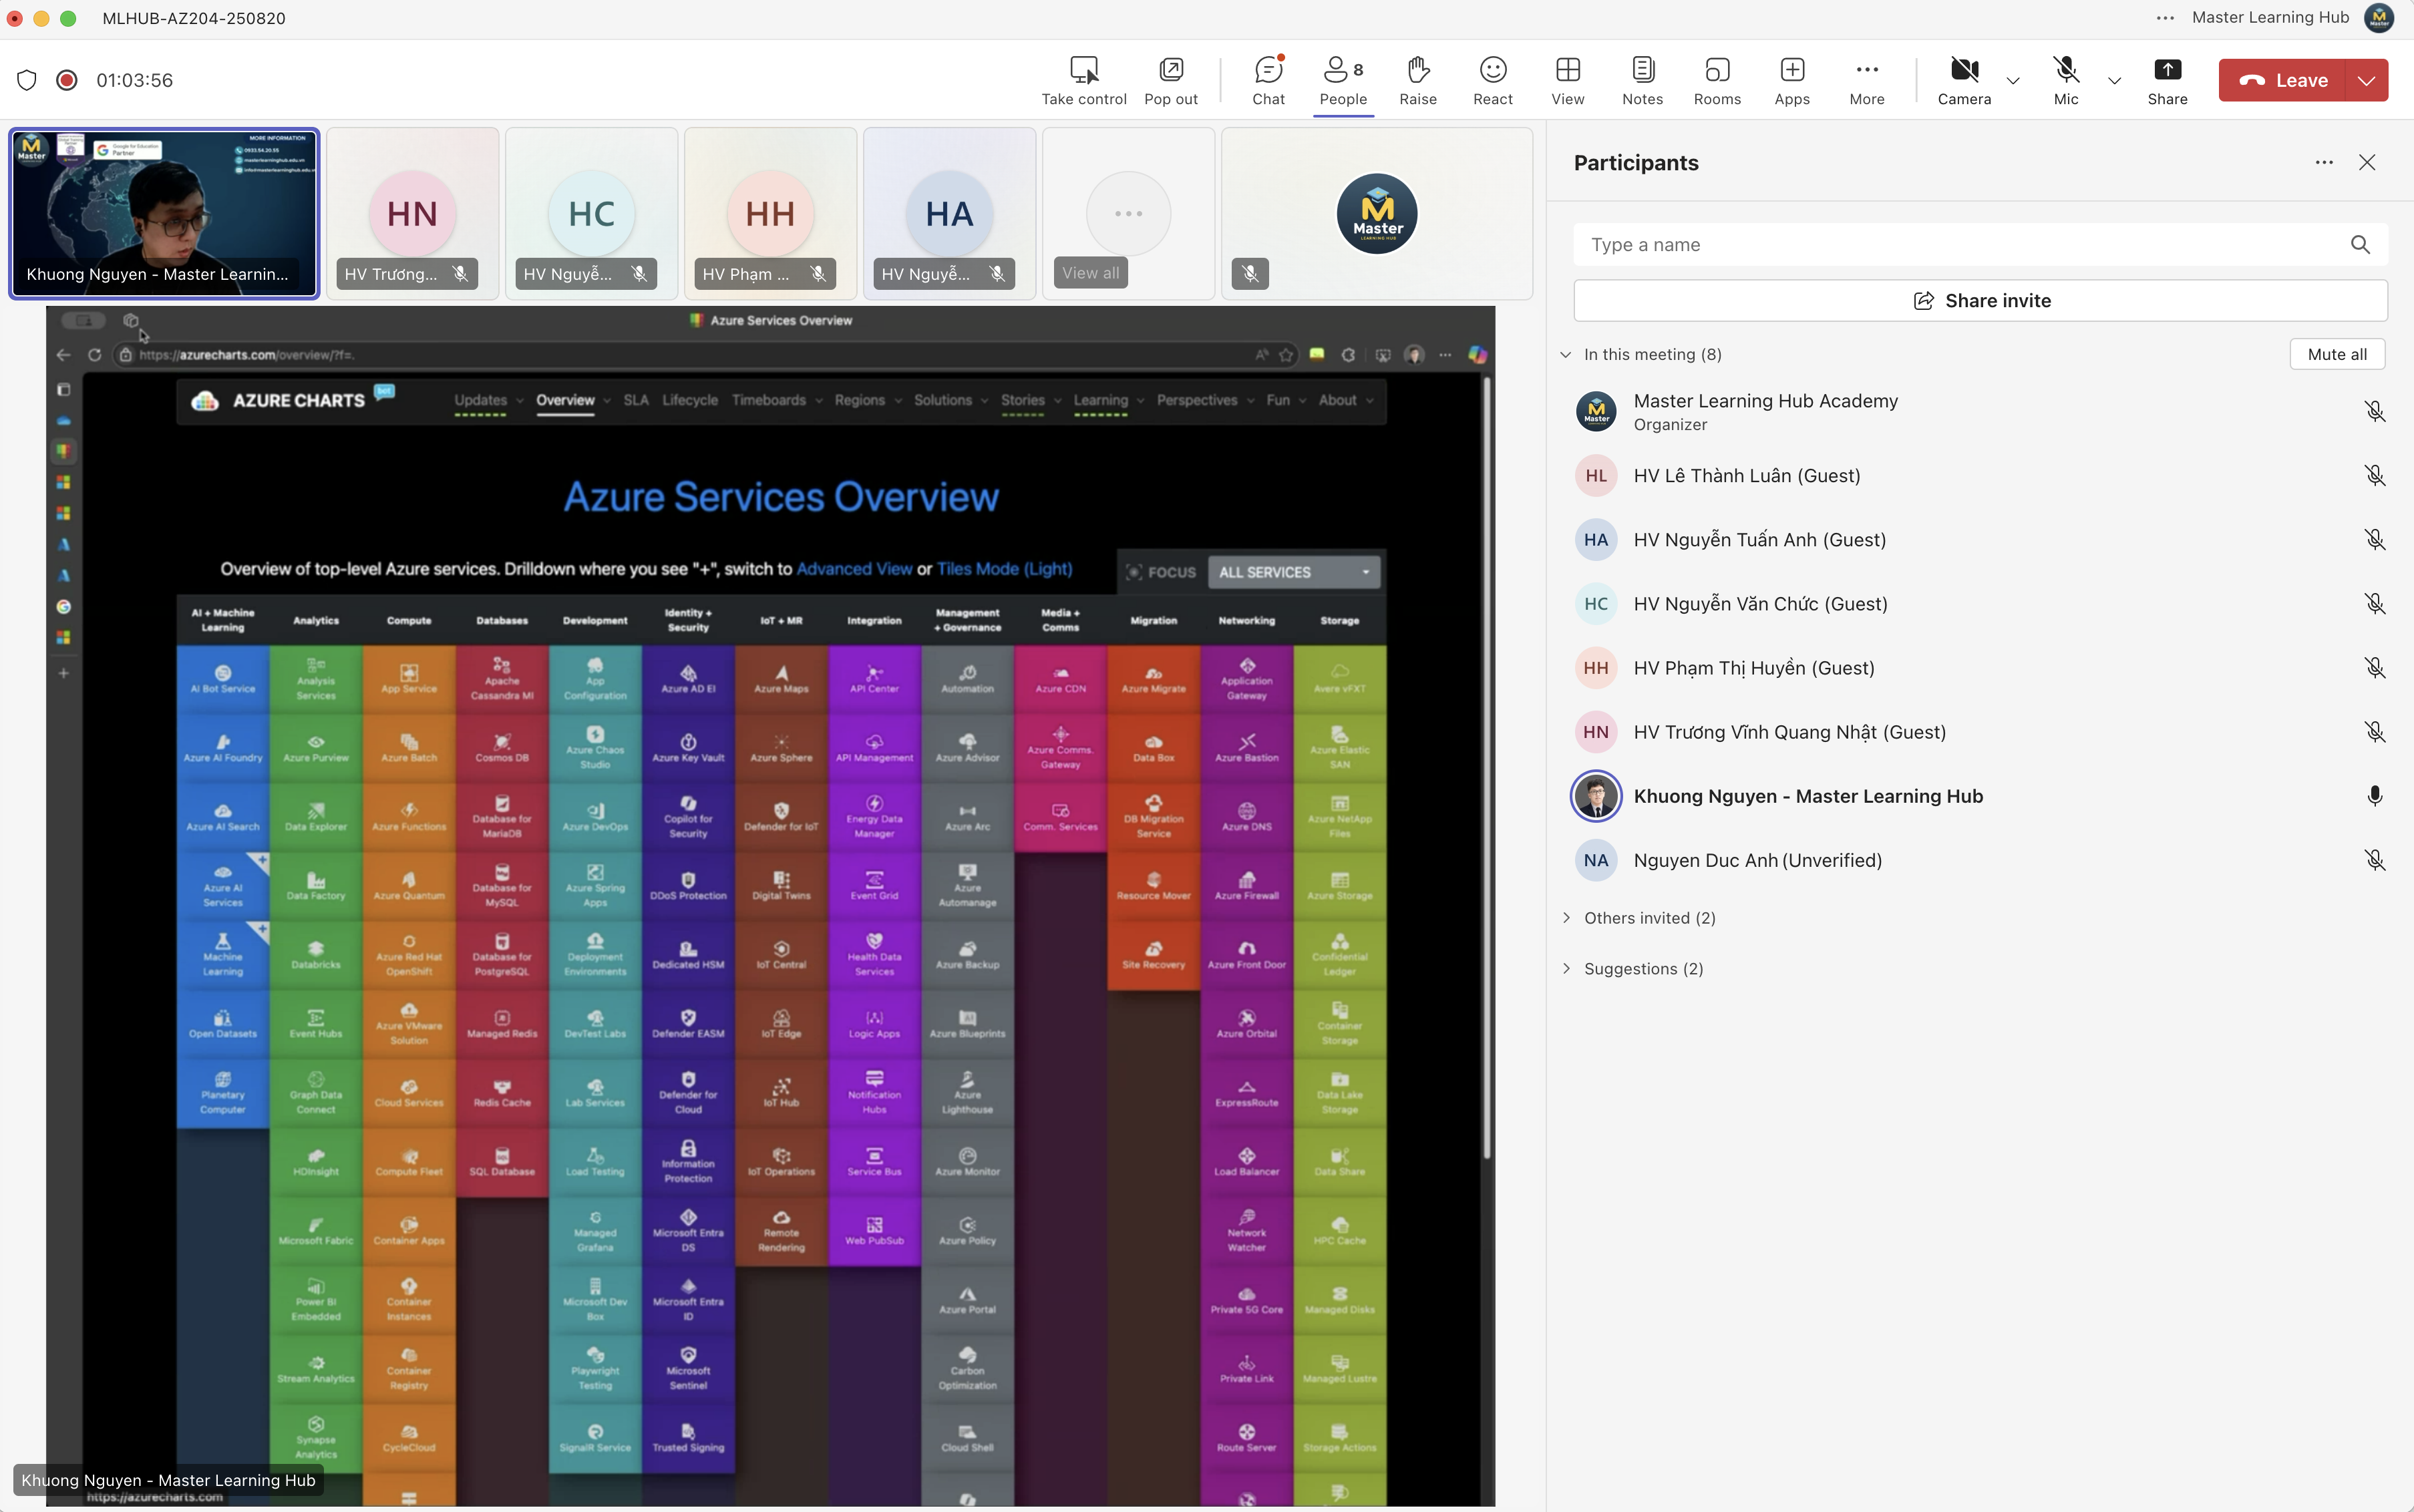Open the Apps menu

1792,80
